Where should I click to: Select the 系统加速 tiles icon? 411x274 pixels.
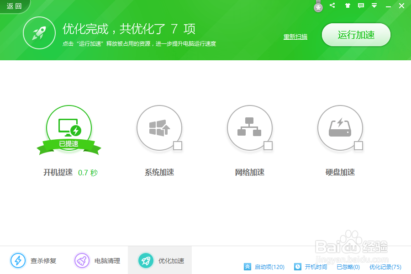159,128
